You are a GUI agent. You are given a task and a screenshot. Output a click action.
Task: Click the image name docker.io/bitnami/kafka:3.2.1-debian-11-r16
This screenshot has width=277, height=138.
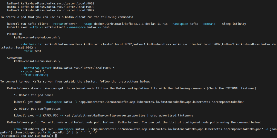[x=131, y=24]
